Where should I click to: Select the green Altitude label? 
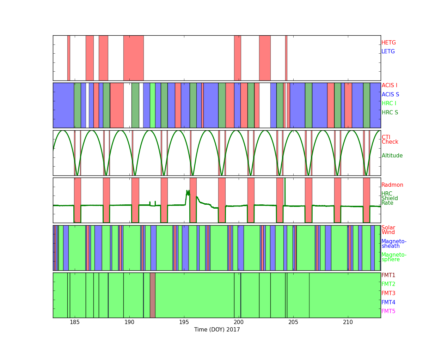(x=392, y=156)
